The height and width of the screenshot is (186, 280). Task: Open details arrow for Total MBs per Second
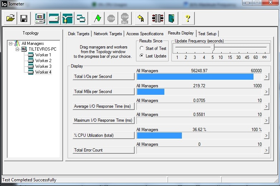pos(266,92)
